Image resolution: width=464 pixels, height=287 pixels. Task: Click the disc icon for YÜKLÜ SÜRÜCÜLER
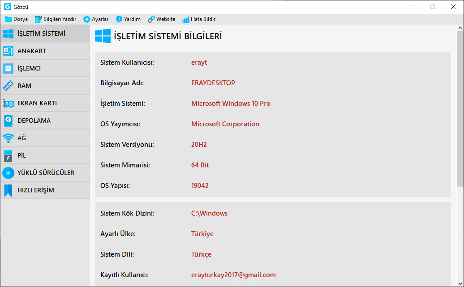(x=8, y=173)
